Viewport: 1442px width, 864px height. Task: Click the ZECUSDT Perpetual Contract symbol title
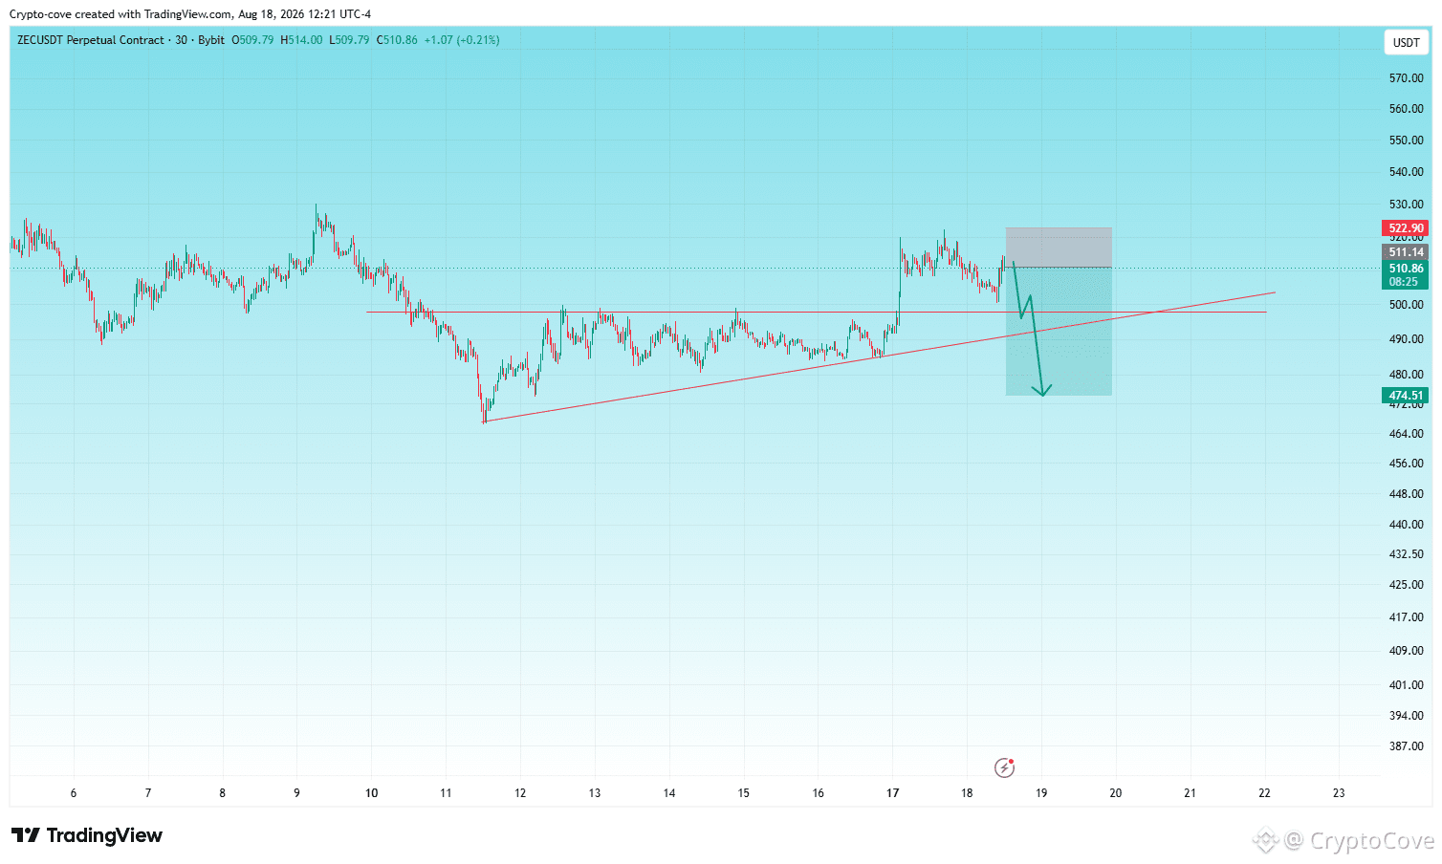pos(91,40)
